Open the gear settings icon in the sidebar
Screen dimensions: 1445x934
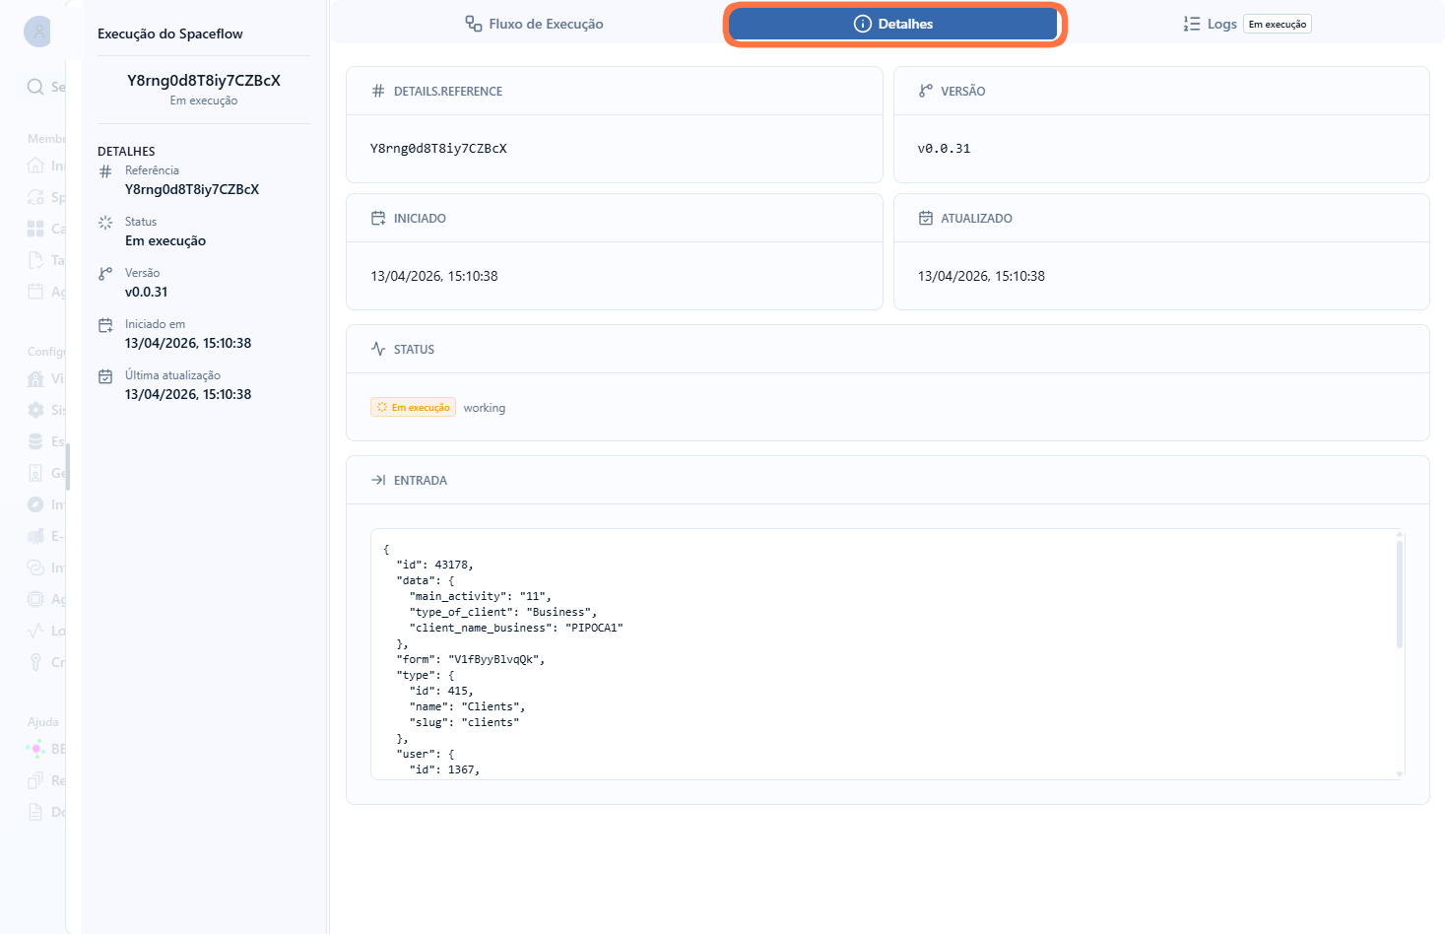coord(35,410)
